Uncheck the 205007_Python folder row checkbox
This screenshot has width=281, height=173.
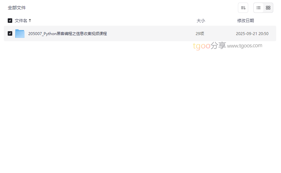click(10, 33)
